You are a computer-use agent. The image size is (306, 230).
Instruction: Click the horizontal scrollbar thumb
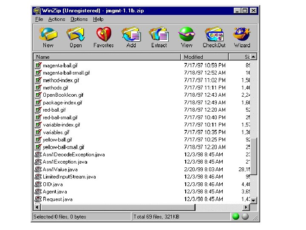coord(118,207)
